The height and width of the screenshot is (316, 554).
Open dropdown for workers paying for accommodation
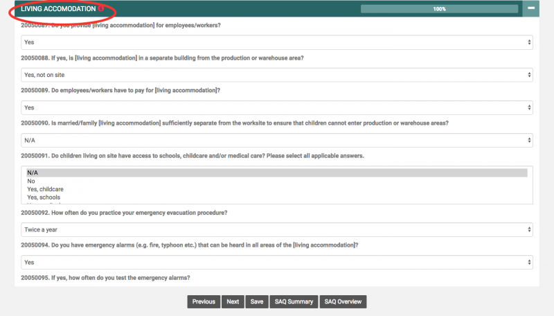(x=276, y=107)
